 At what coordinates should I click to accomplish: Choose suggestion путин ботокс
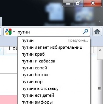(x=54, y=75)
